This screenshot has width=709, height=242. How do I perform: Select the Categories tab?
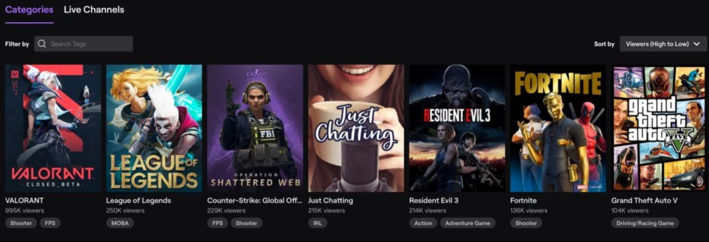pyautogui.click(x=29, y=10)
